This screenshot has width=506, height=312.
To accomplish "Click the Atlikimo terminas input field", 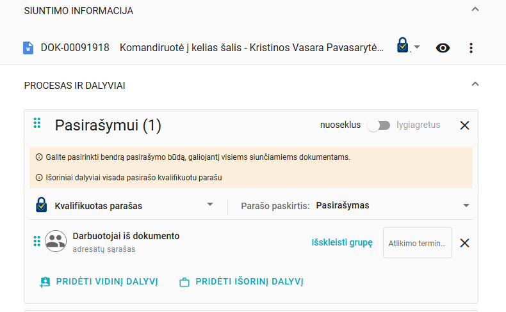I will 418,243.
